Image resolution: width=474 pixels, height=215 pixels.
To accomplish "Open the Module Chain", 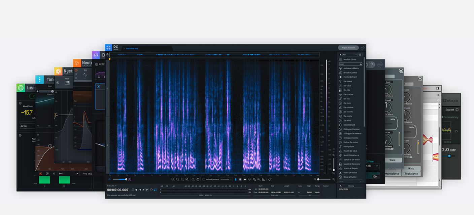I will pyautogui.click(x=350, y=59).
